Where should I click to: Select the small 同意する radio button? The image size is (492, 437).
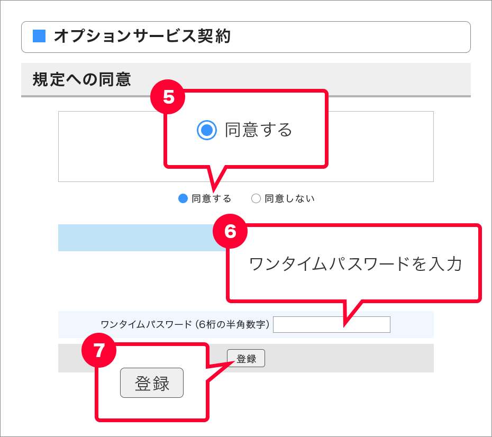tap(183, 198)
